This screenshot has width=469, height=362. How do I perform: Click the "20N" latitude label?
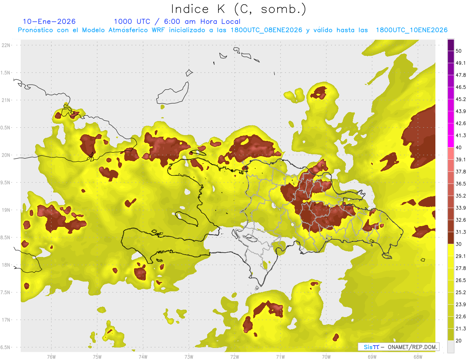[7, 155]
